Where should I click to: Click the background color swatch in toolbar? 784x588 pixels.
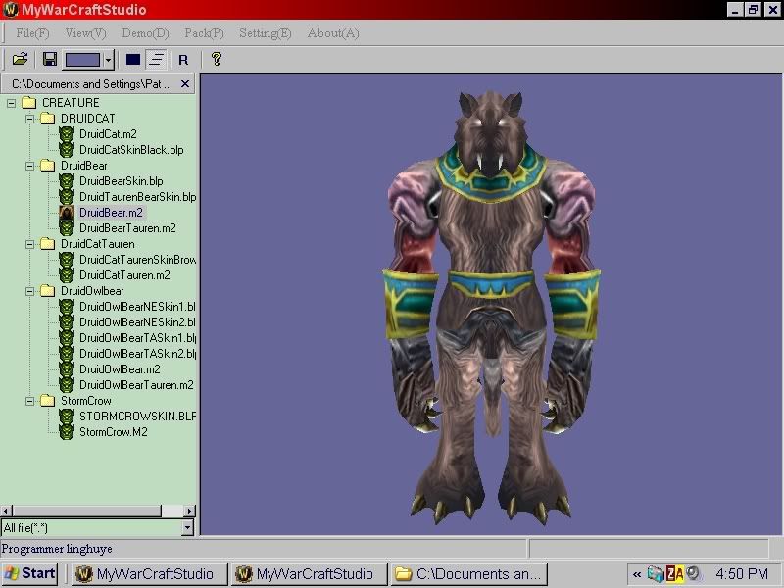[x=83, y=60]
